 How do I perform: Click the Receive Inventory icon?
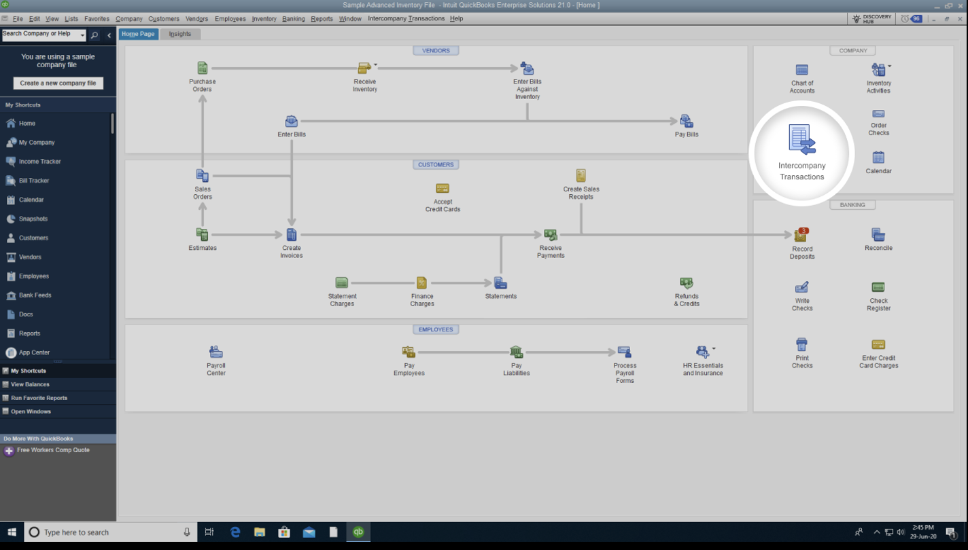pos(364,68)
